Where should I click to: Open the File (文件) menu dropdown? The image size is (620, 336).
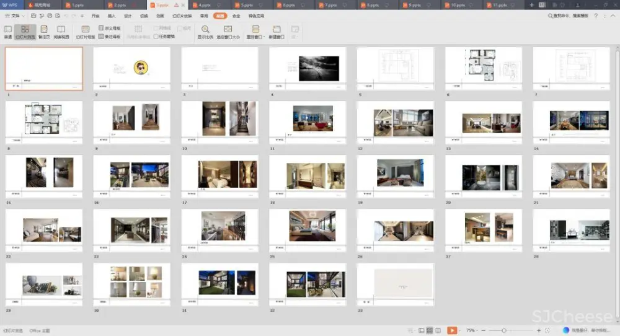click(15, 15)
